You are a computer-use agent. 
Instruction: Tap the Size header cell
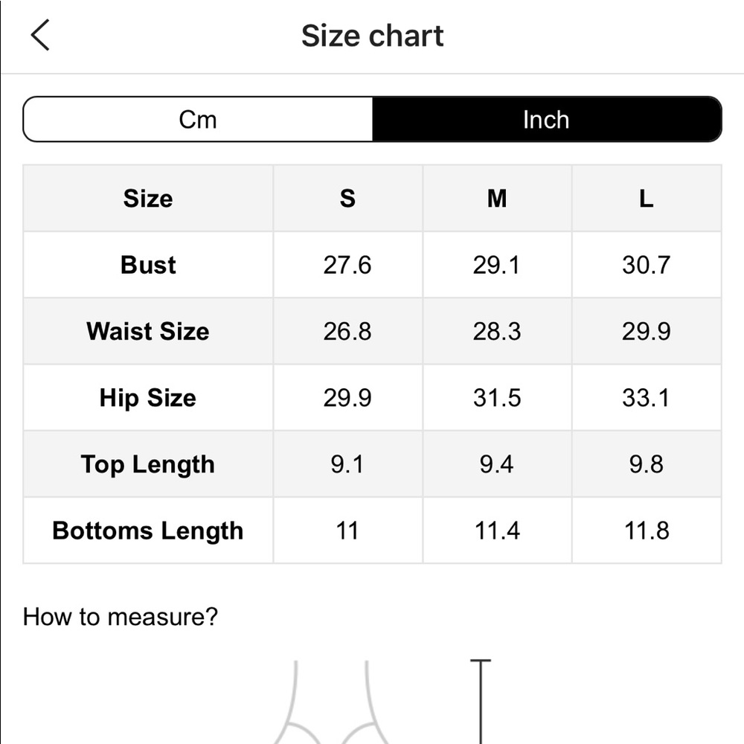[x=148, y=199]
